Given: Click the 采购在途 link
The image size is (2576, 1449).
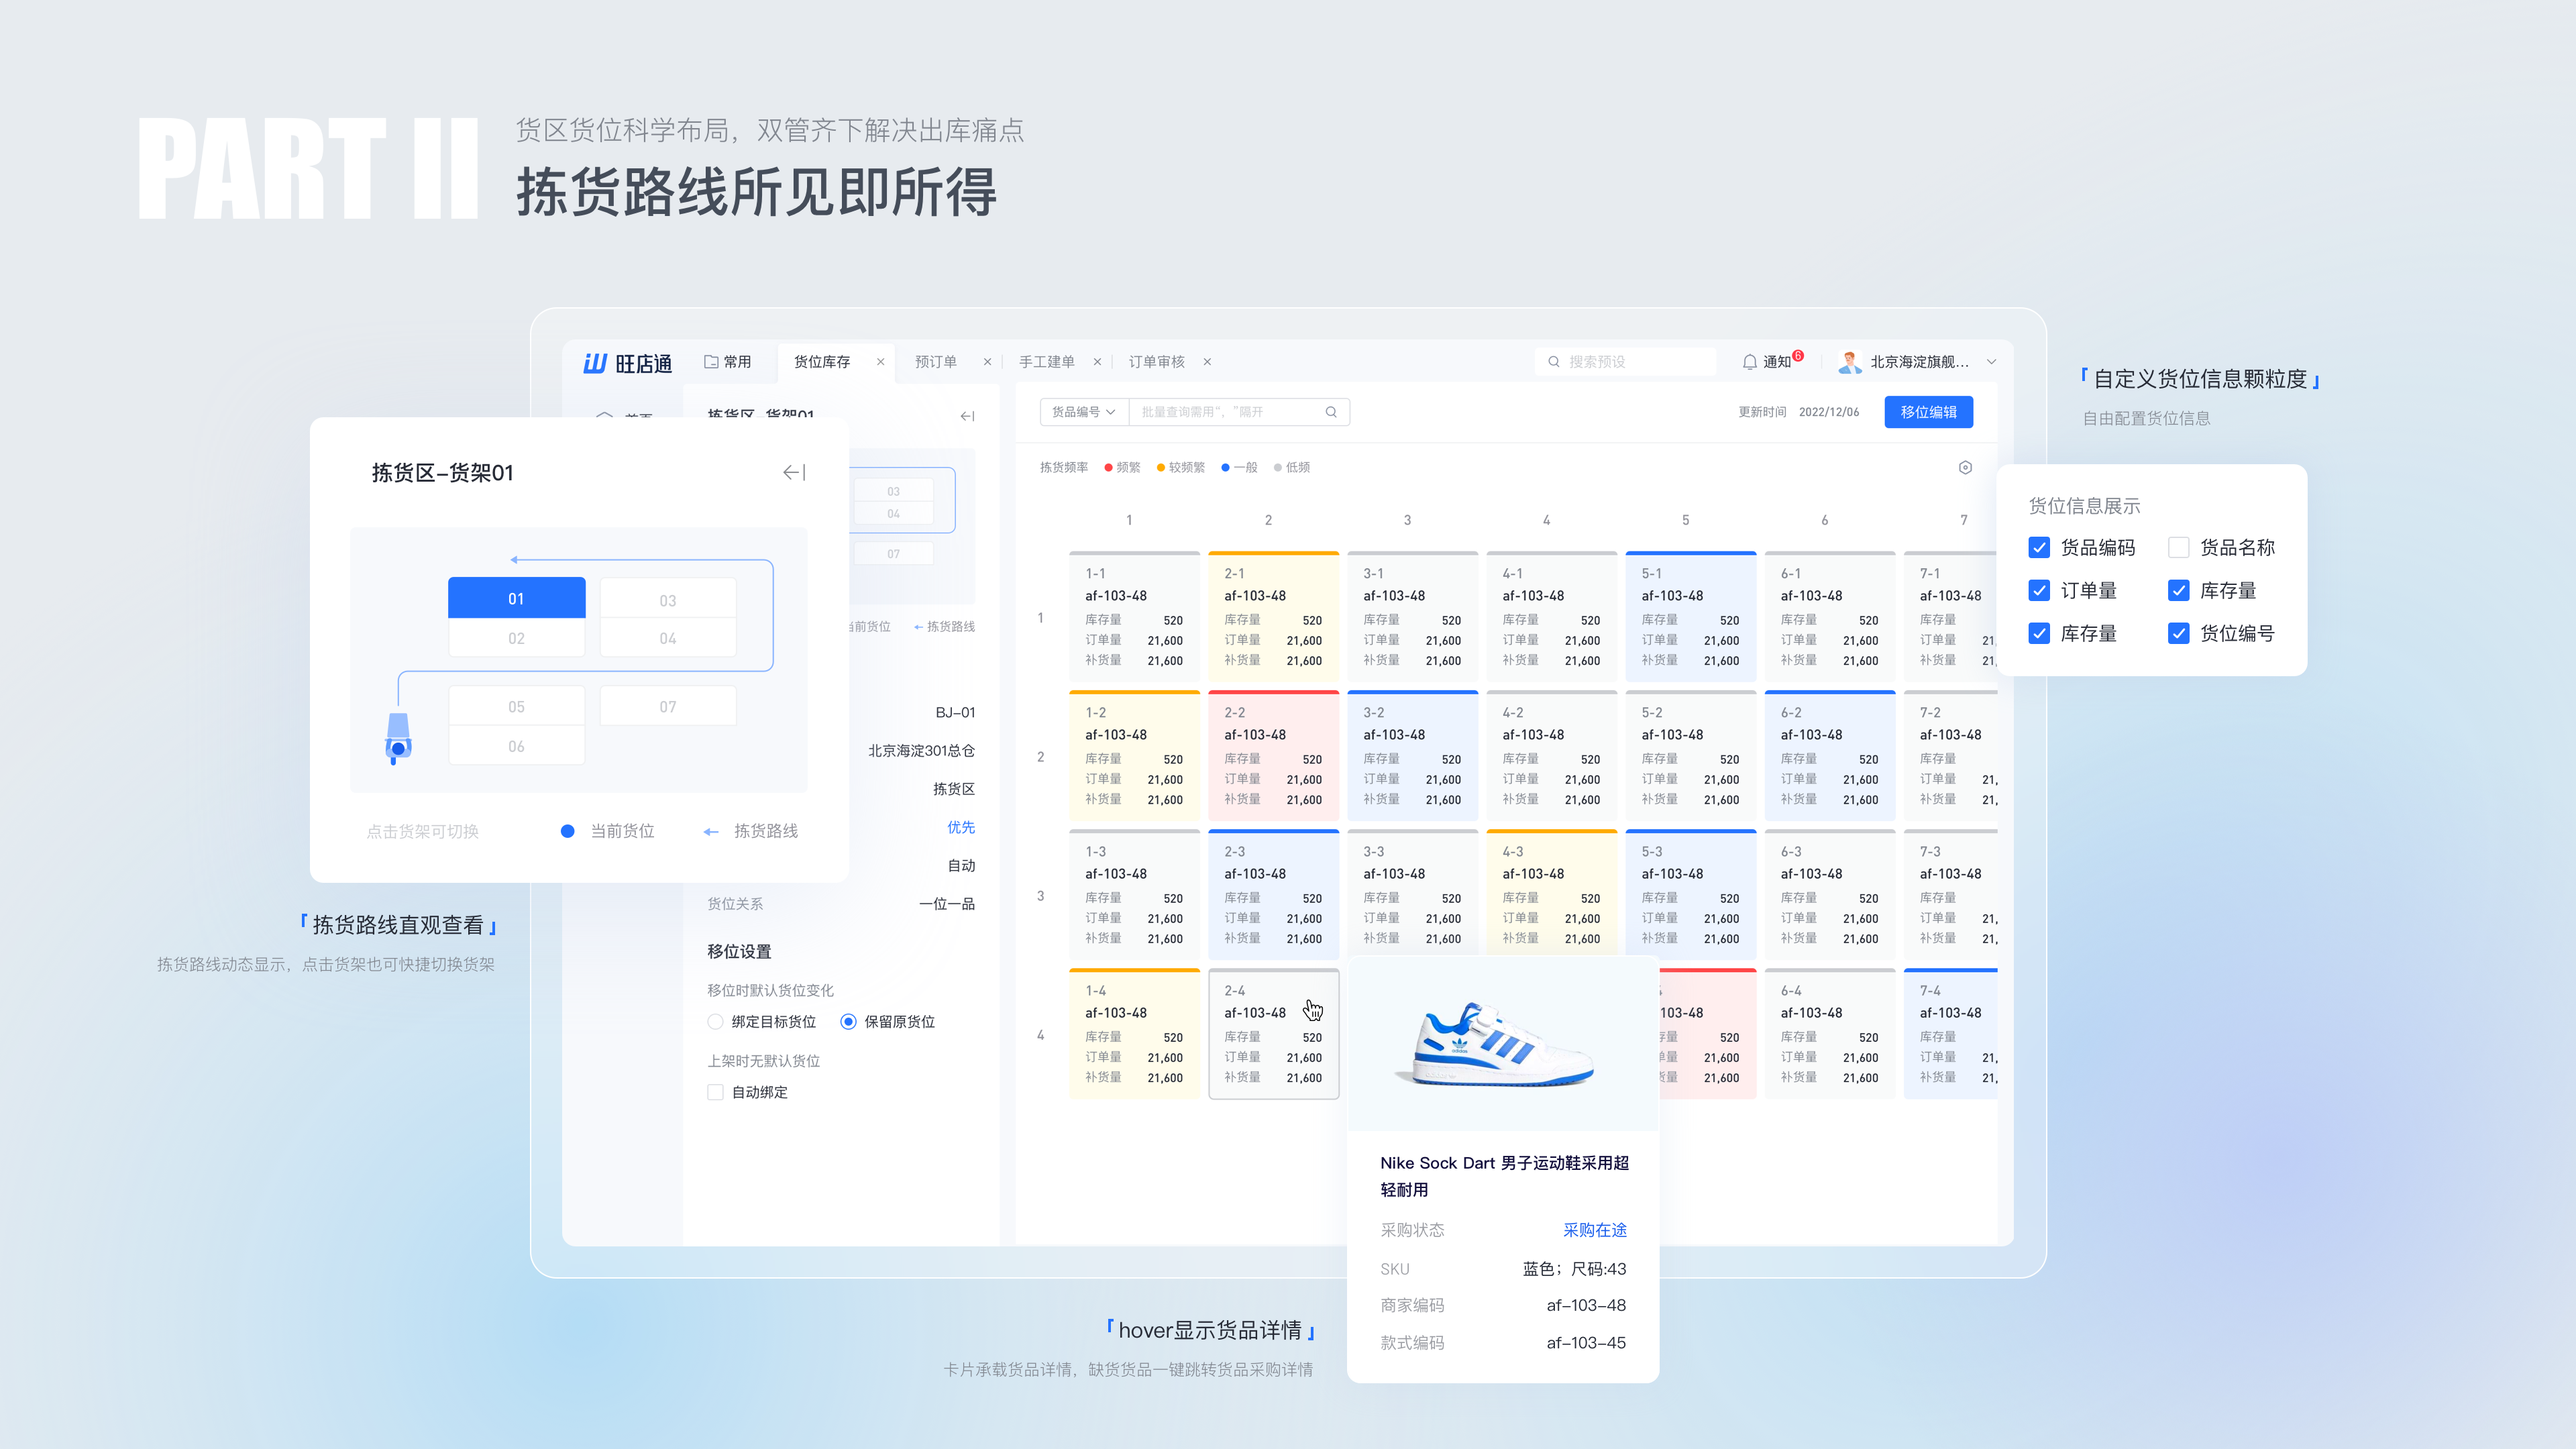Looking at the screenshot, I should point(1594,1230).
